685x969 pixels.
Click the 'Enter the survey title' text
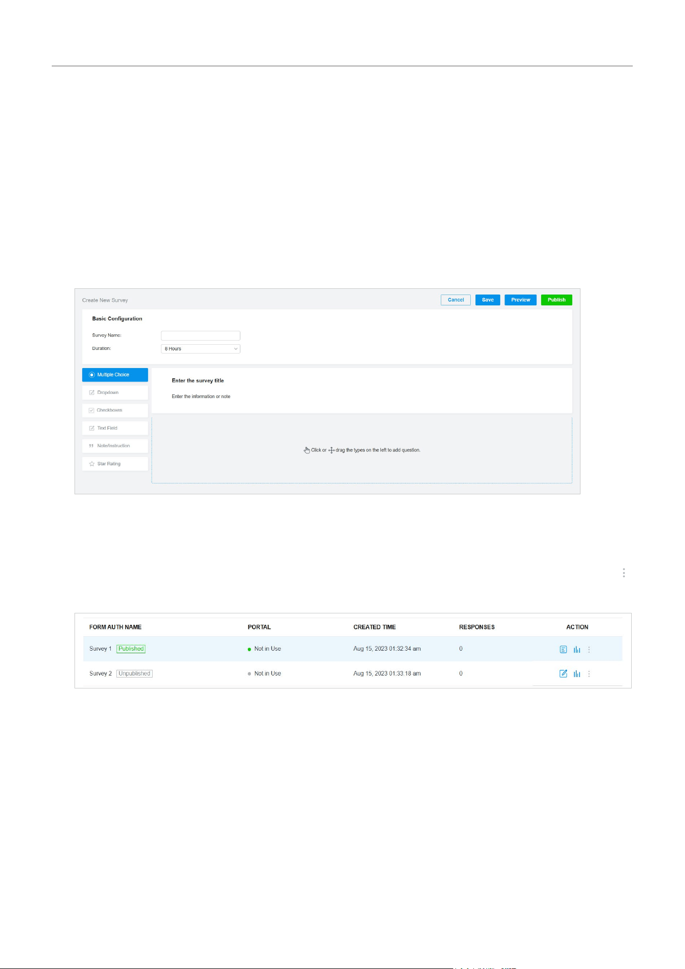tap(198, 380)
